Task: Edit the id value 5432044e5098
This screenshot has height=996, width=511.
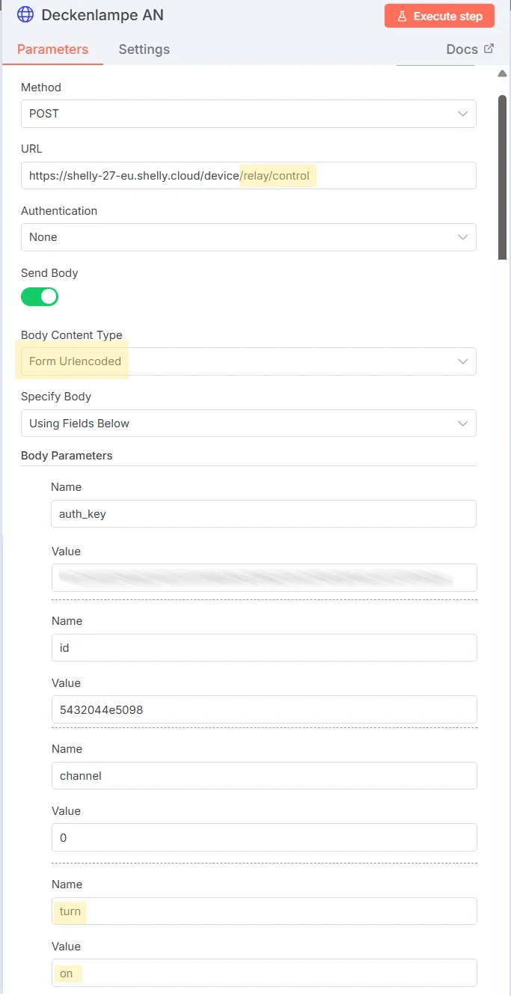Action: coord(263,709)
